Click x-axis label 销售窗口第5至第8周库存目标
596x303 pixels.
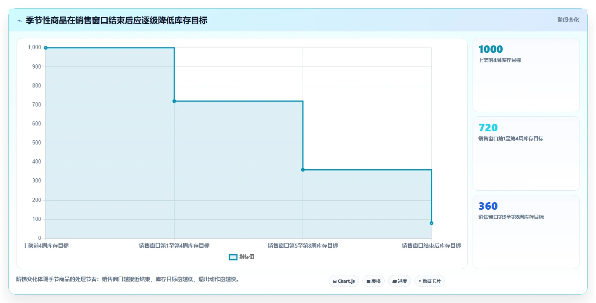(x=303, y=246)
